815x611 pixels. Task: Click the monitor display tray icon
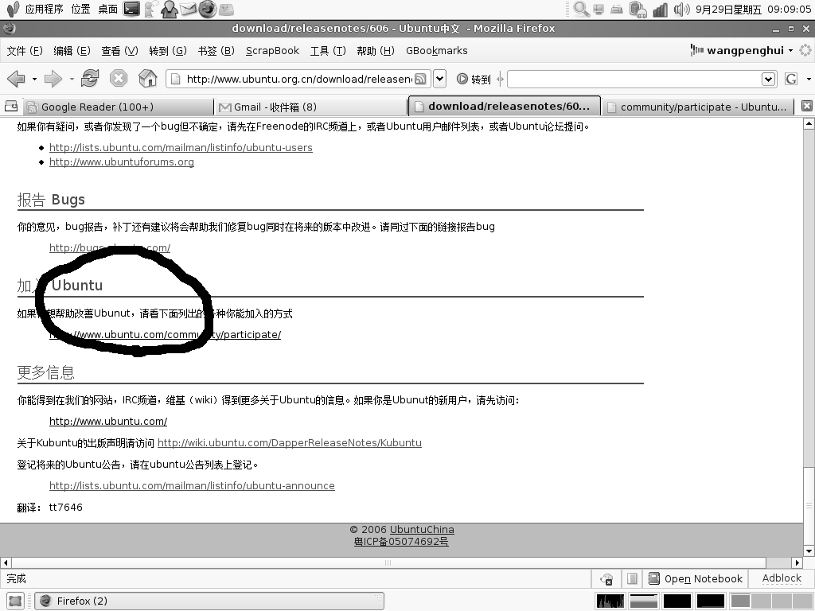[x=599, y=9]
